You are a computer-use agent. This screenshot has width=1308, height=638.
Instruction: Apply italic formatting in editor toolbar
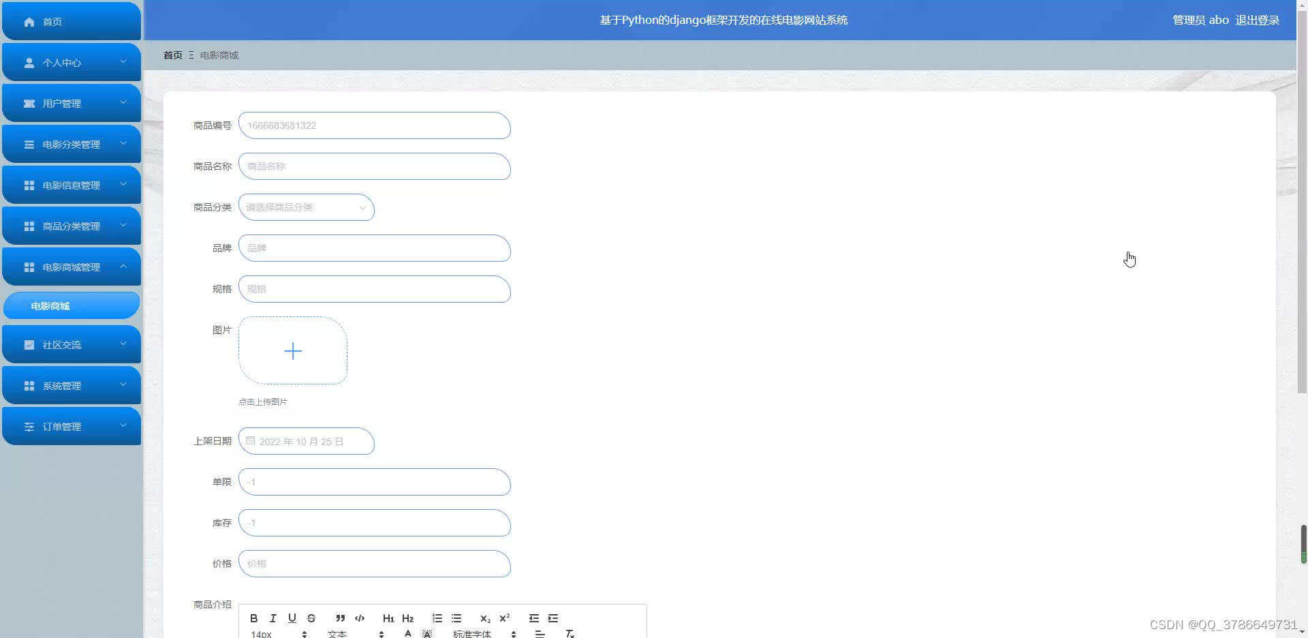[x=272, y=618]
